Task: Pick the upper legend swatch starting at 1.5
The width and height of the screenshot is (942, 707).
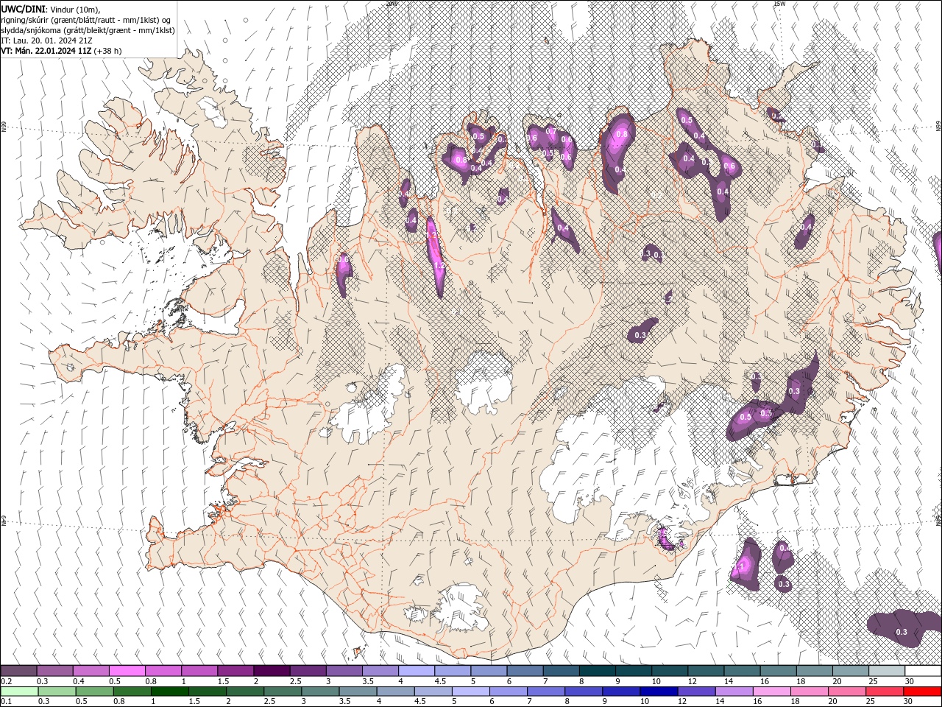Action: (235, 671)
